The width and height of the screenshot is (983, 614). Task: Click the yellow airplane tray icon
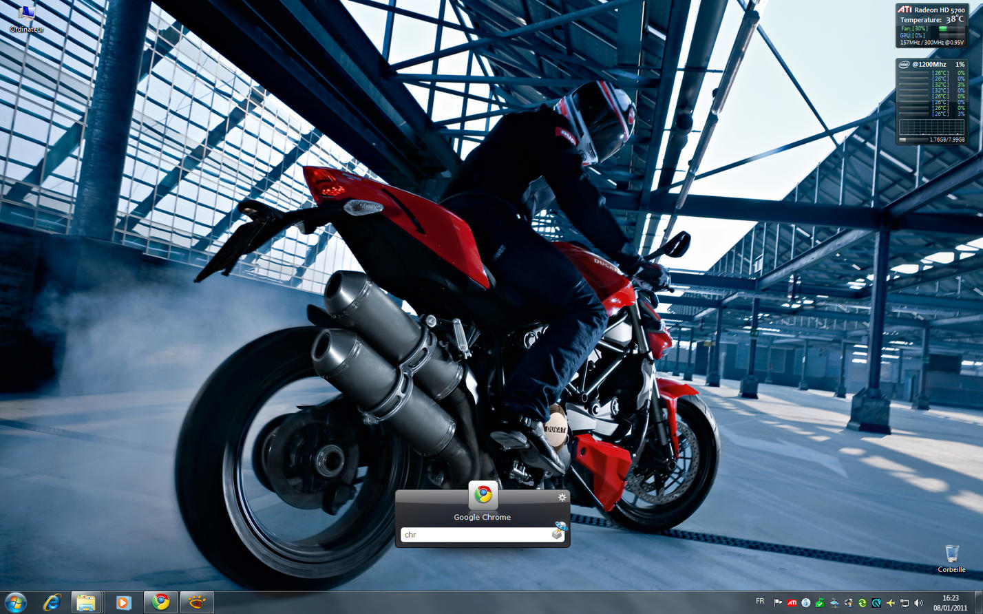tap(890, 603)
